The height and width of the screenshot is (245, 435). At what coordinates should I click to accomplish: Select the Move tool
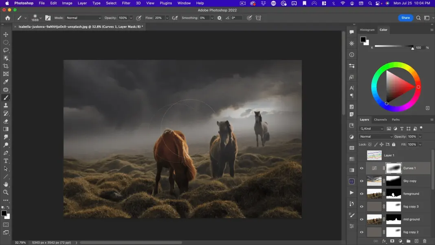(x=6, y=34)
